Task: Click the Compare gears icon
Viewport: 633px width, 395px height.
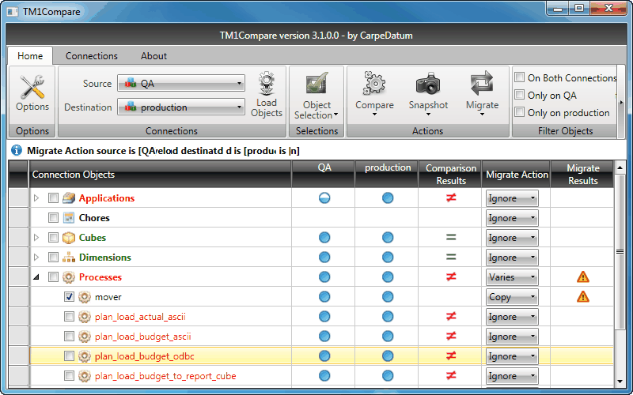Action: (x=374, y=84)
